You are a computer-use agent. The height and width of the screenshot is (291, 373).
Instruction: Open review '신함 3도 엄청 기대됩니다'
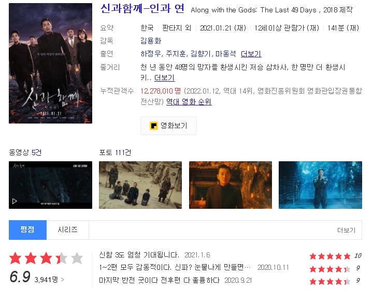coord(139,255)
